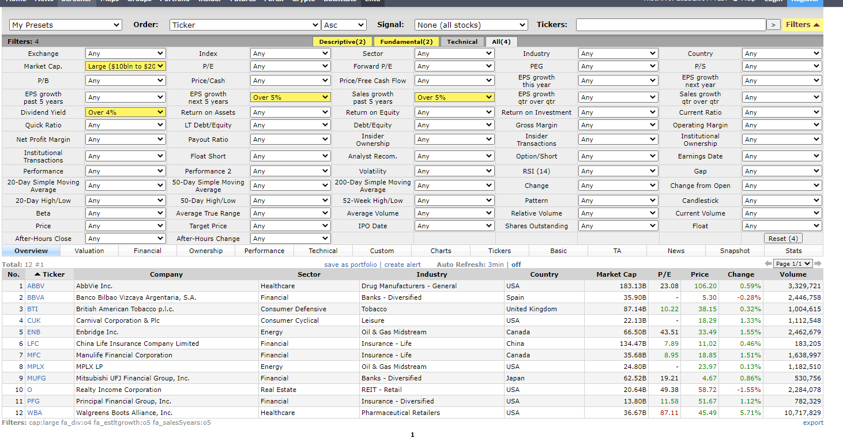This screenshot has width=843, height=445.
Task: Open the Snapshot view tab
Action: click(x=735, y=251)
